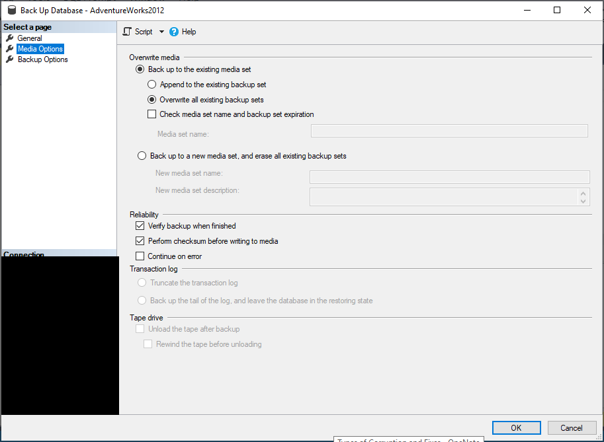Click the Transaction log group label

pos(153,269)
